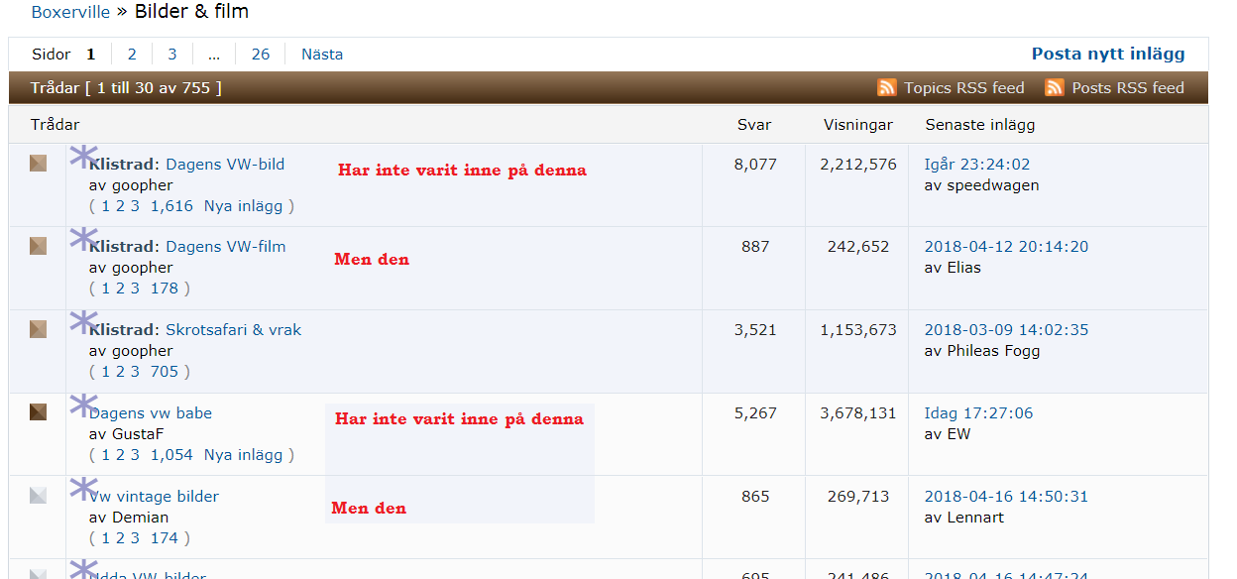Open the Vw vintage bilder thread
This screenshot has width=1237, height=579.
(157, 497)
